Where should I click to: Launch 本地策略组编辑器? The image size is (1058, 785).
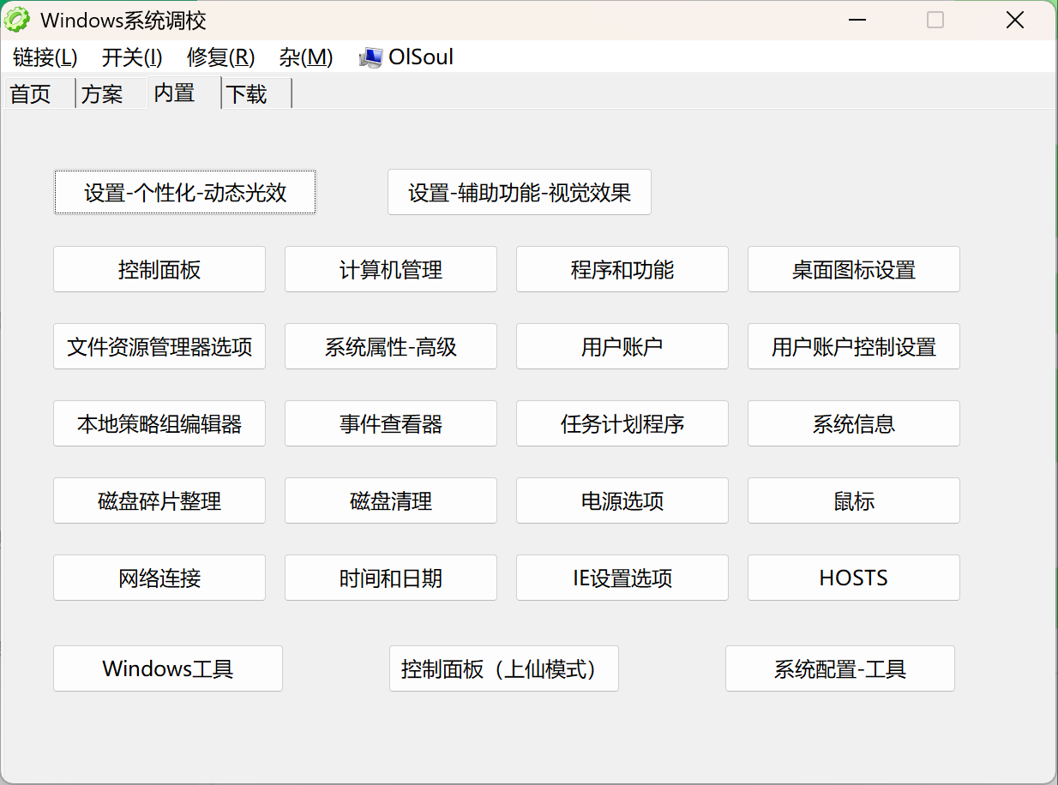[159, 423]
